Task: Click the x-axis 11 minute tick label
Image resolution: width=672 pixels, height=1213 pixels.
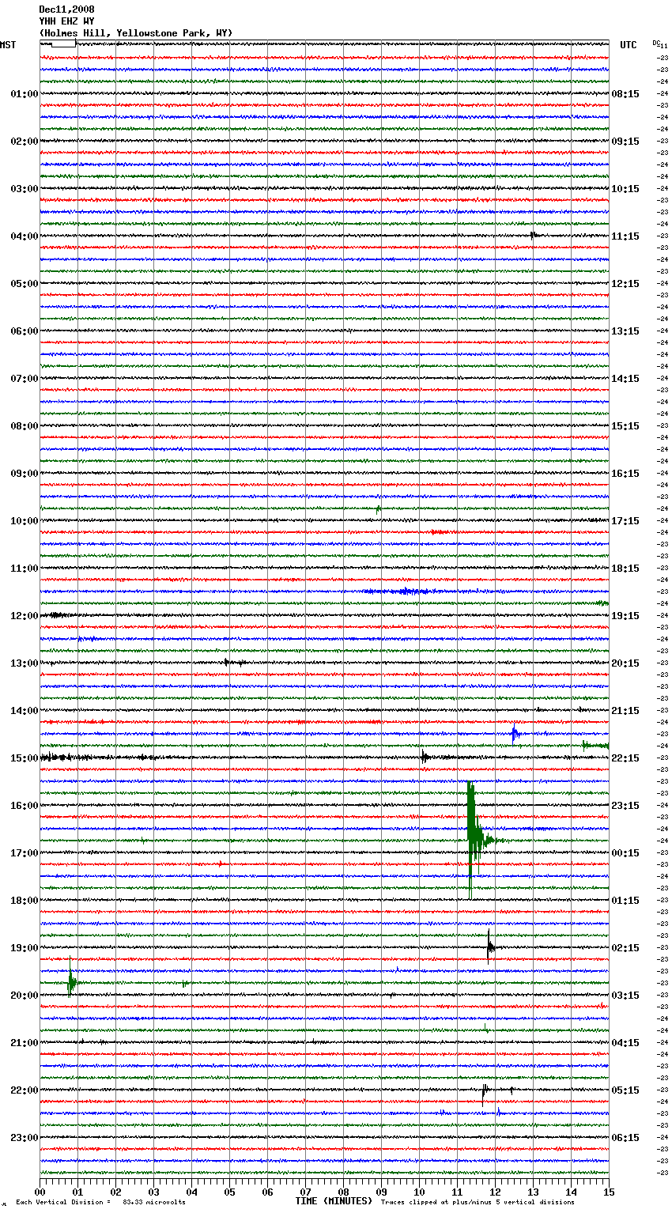Action: 457,1192
